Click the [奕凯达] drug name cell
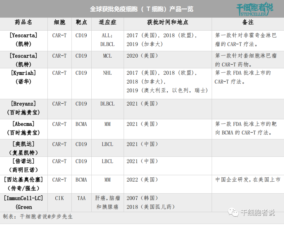 (24, 148)
